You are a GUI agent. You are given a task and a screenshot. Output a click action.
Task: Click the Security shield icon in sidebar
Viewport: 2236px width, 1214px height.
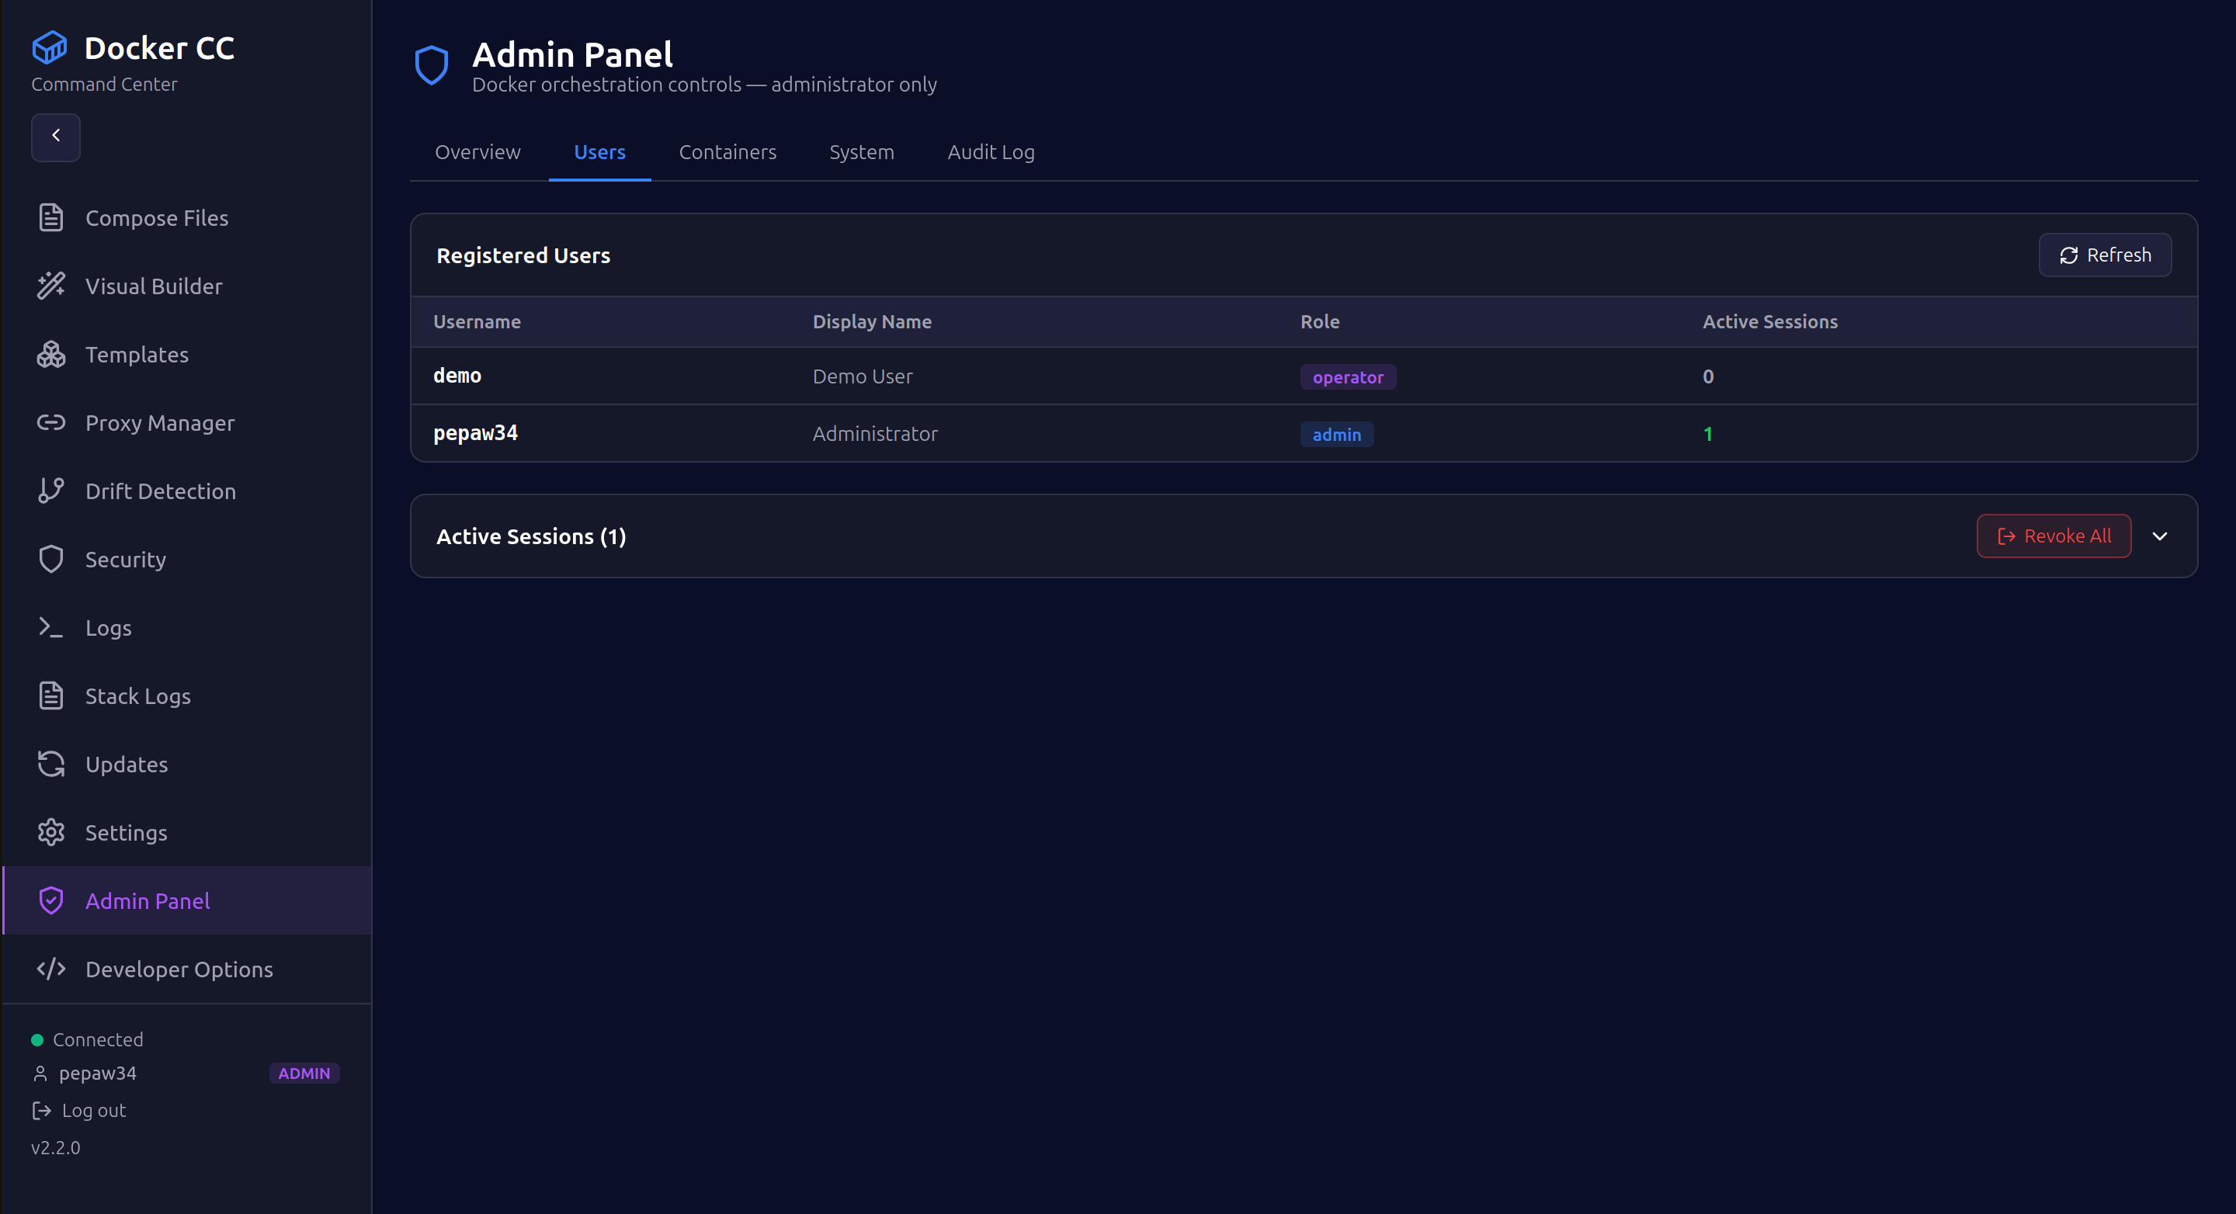[x=51, y=559]
